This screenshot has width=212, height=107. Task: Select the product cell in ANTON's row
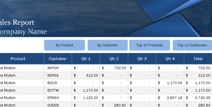point(22,68)
